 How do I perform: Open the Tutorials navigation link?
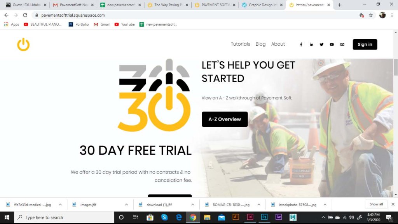(240, 44)
